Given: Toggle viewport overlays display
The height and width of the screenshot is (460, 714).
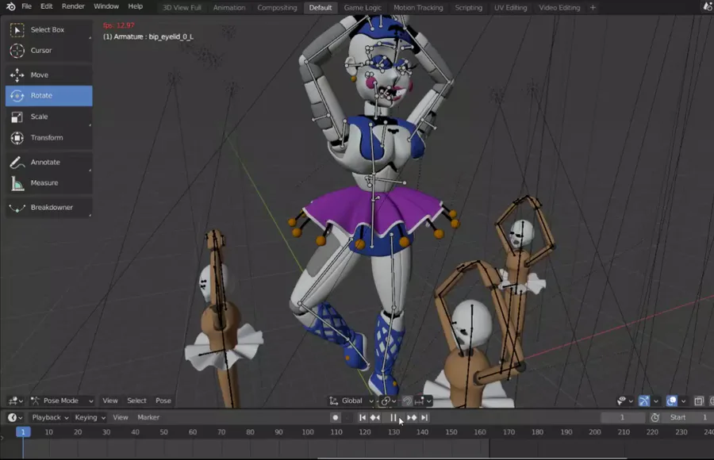Looking at the screenshot, I should (672, 401).
